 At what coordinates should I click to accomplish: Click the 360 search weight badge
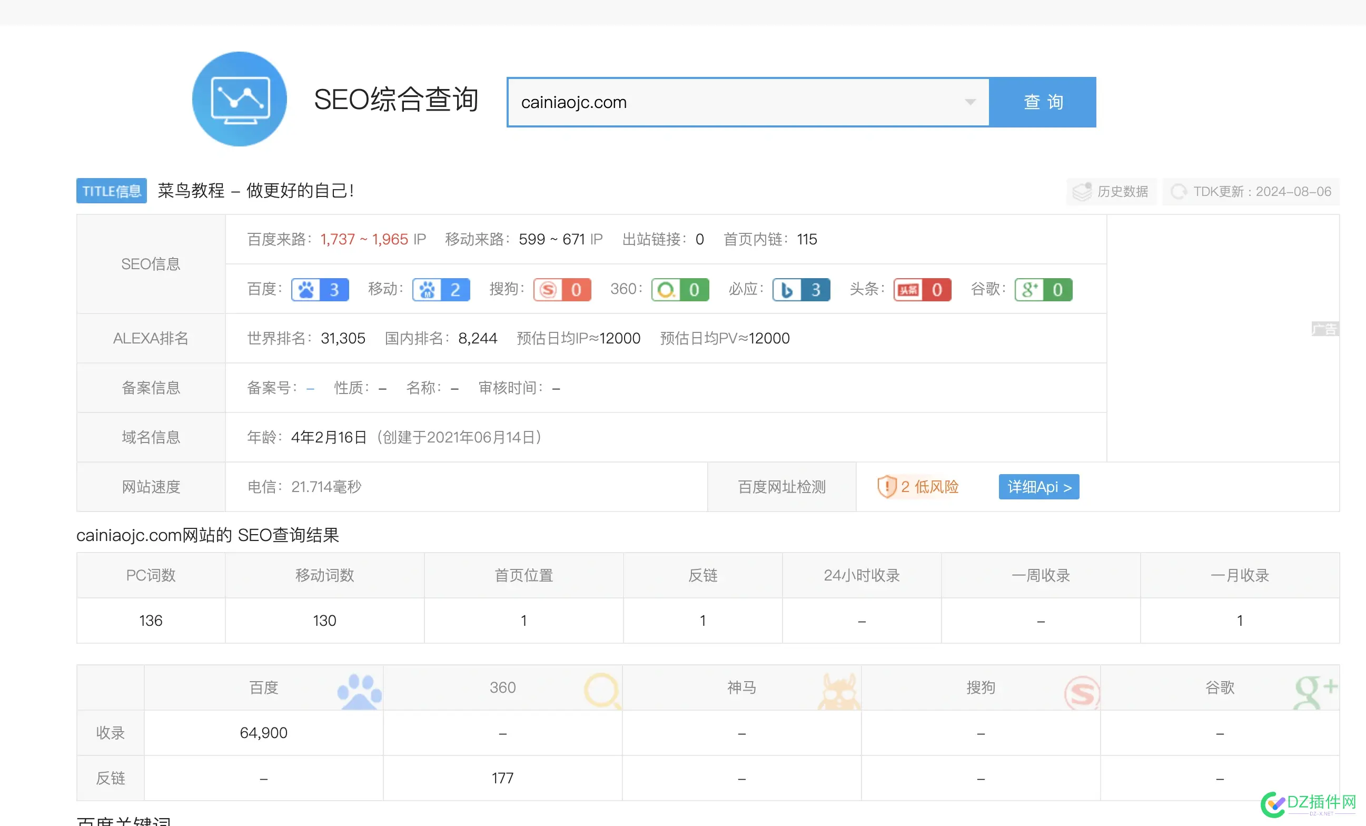[680, 290]
